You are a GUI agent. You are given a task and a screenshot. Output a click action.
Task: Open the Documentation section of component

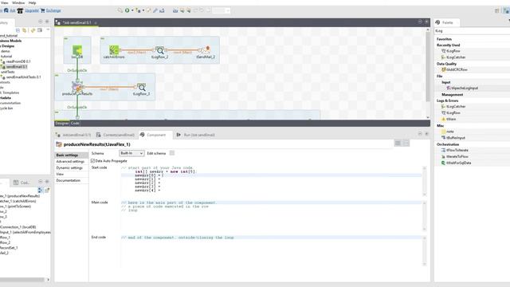(x=69, y=181)
